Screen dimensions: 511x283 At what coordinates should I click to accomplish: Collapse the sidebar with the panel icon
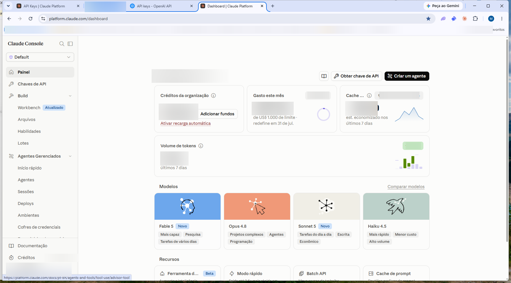pyautogui.click(x=70, y=44)
